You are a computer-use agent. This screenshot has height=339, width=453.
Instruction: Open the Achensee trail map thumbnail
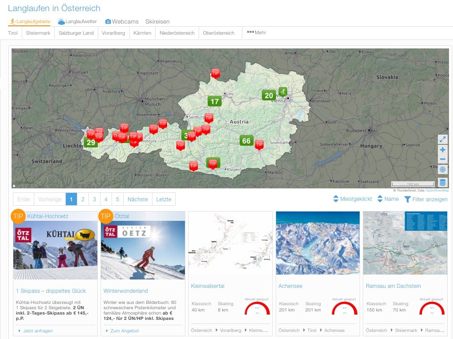pyautogui.click(x=317, y=243)
